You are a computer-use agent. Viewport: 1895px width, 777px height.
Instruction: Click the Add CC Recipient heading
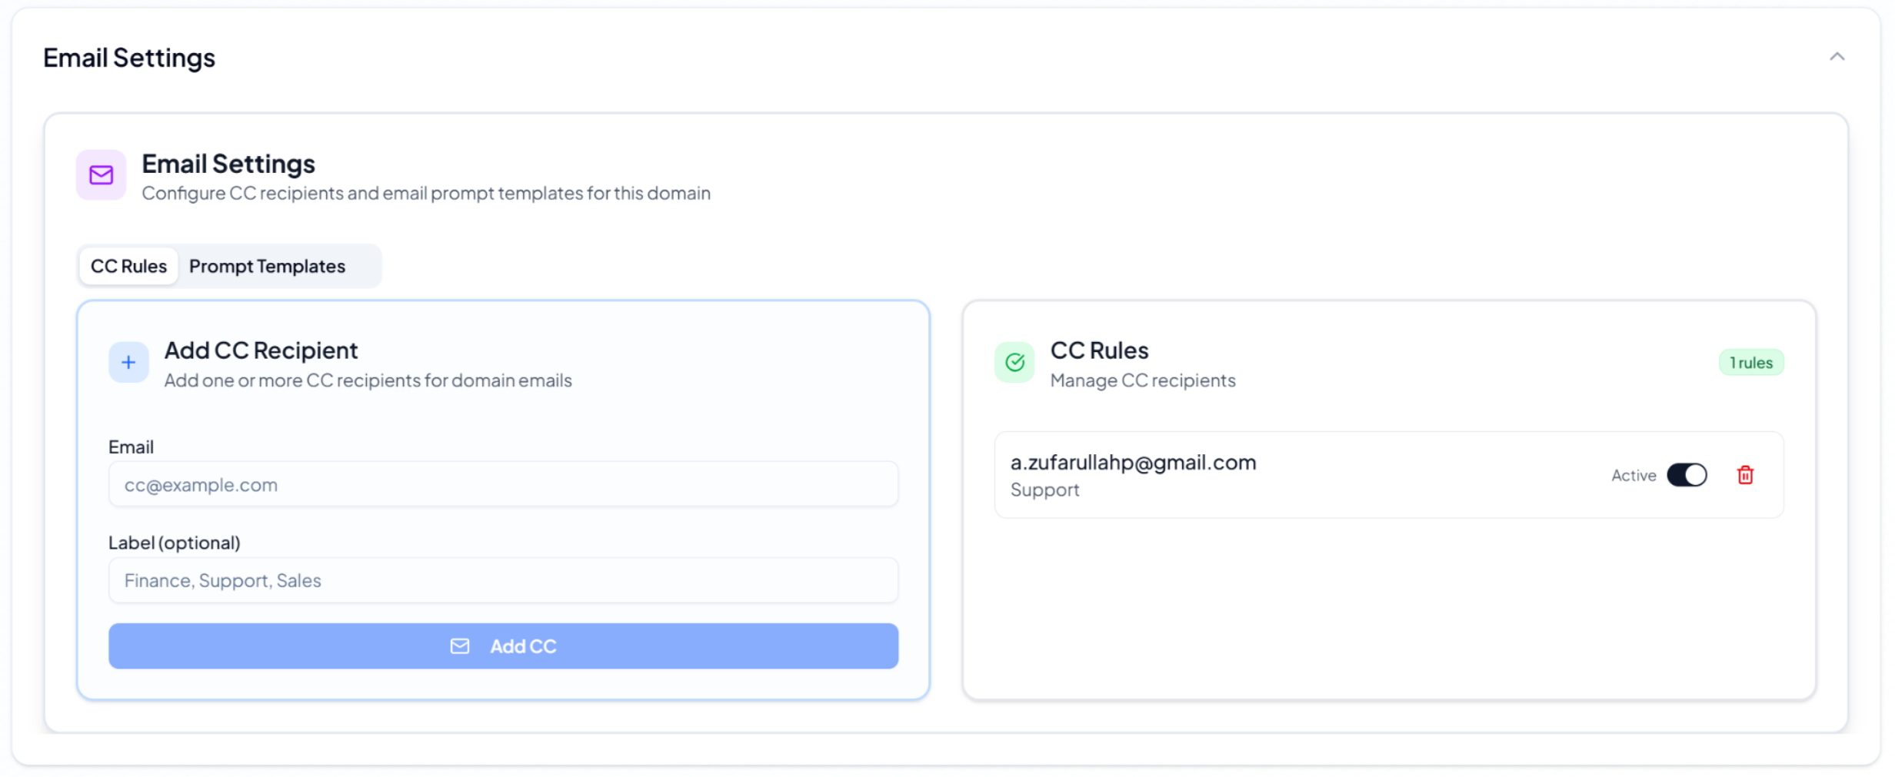click(x=261, y=350)
